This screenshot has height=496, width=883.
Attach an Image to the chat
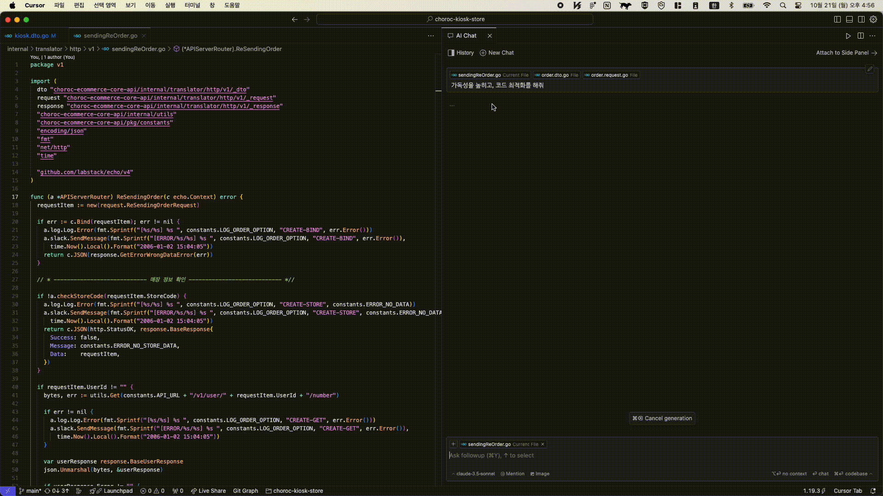click(540, 474)
